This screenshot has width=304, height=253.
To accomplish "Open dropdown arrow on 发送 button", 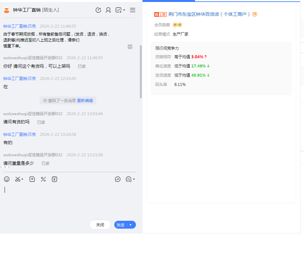I will click(x=131, y=225).
